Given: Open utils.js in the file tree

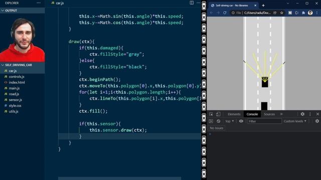Looking at the screenshot, I should click(22, 111).
